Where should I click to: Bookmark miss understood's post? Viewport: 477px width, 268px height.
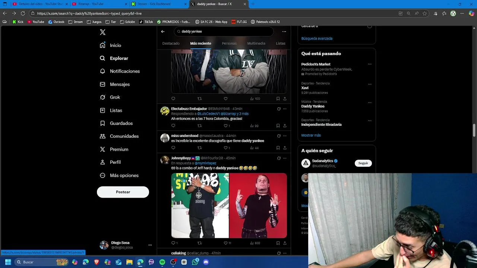click(x=278, y=148)
